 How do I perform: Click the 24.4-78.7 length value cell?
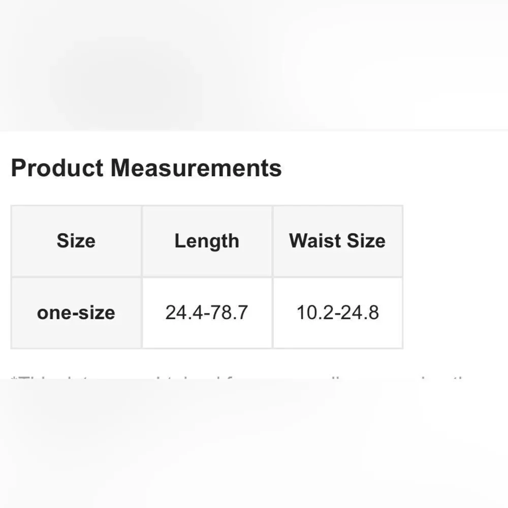click(x=207, y=312)
